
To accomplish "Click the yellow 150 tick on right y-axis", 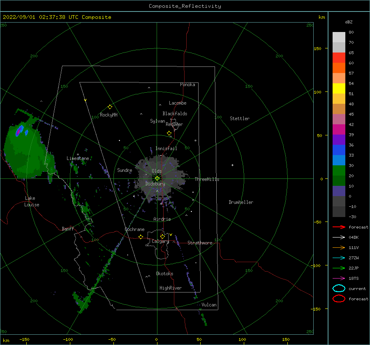I will 317,48.
